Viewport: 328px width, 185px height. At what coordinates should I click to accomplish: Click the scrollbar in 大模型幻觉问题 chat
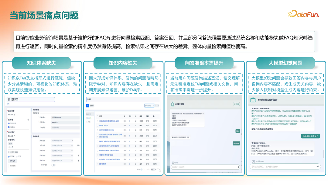click(x=323, y=154)
